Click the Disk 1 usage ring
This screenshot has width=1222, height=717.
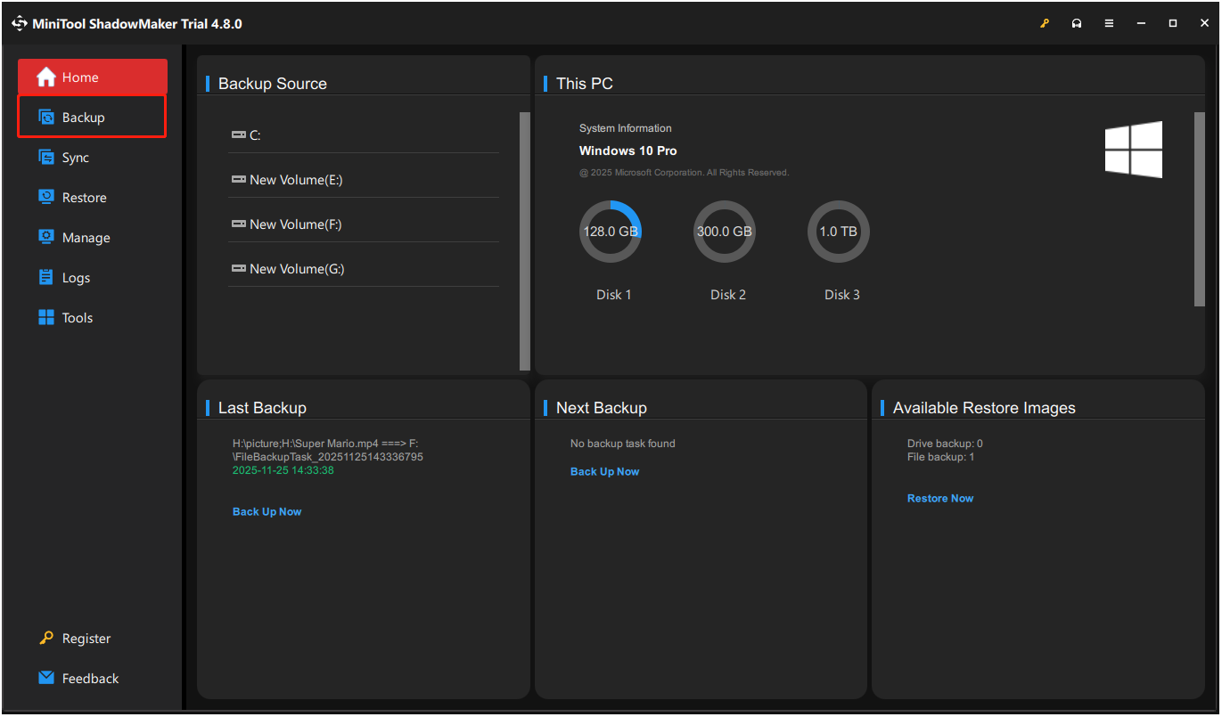point(611,231)
